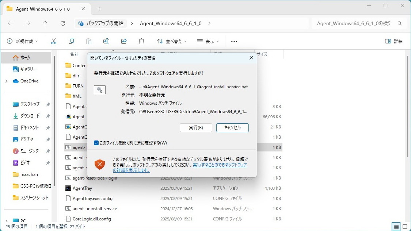
Task: Unpin デスクトップ from quick access
Action: [48, 104]
